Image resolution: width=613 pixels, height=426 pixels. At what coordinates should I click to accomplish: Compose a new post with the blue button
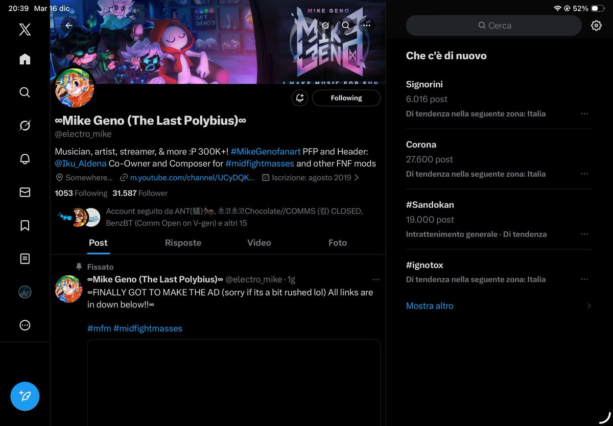[x=25, y=396]
